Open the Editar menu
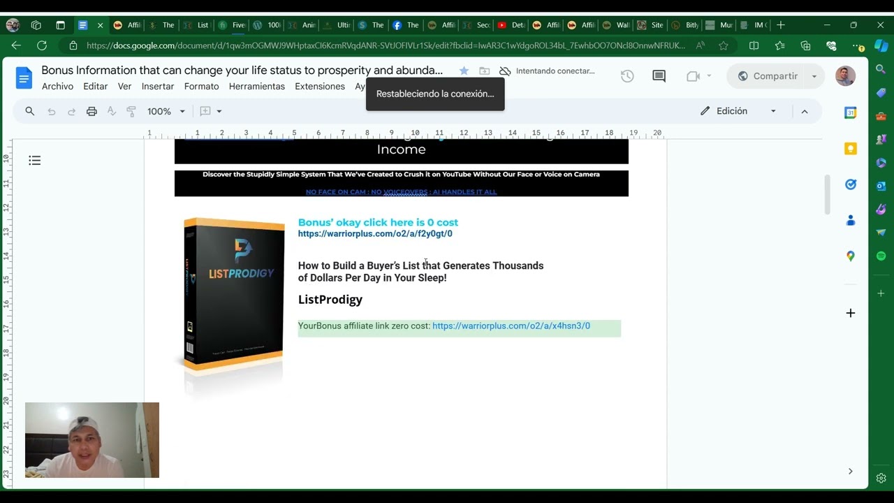The width and height of the screenshot is (894, 503). (x=96, y=86)
